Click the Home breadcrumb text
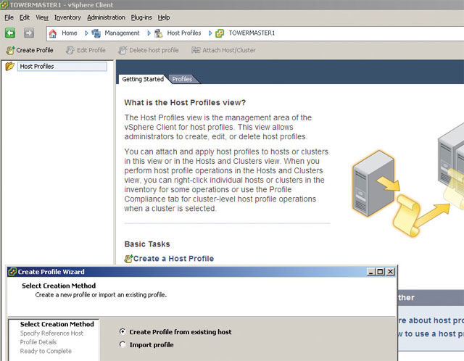 click(70, 33)
